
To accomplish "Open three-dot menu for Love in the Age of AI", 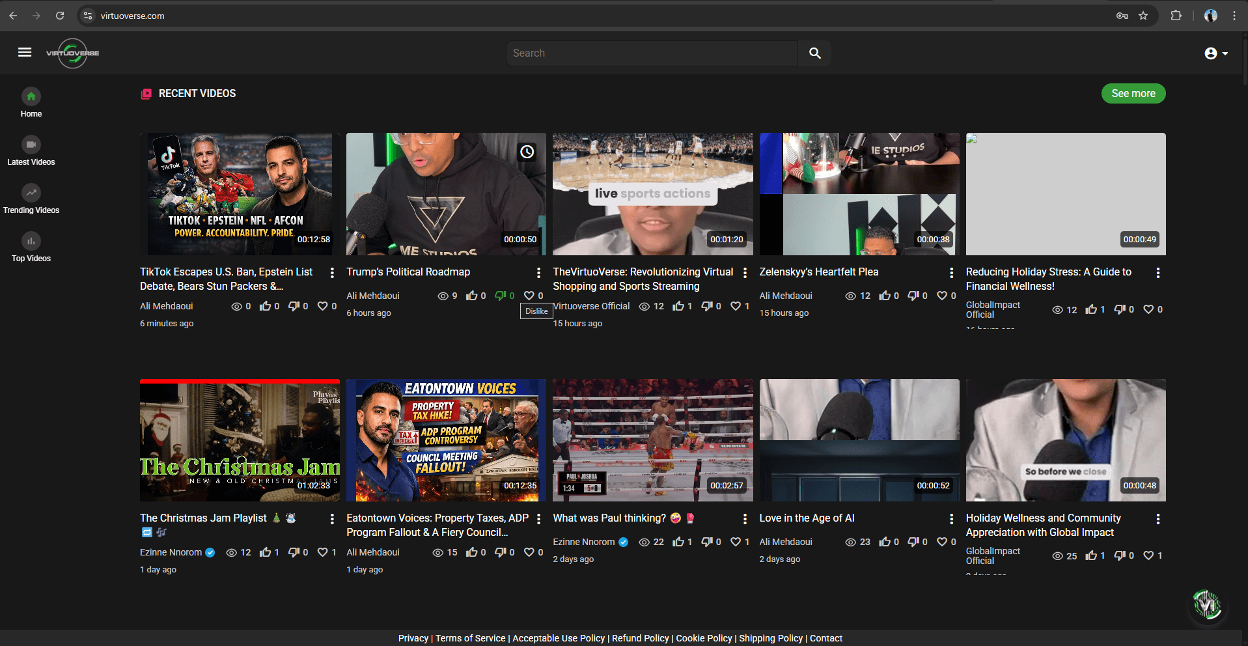I will click(x=951, y=519).
